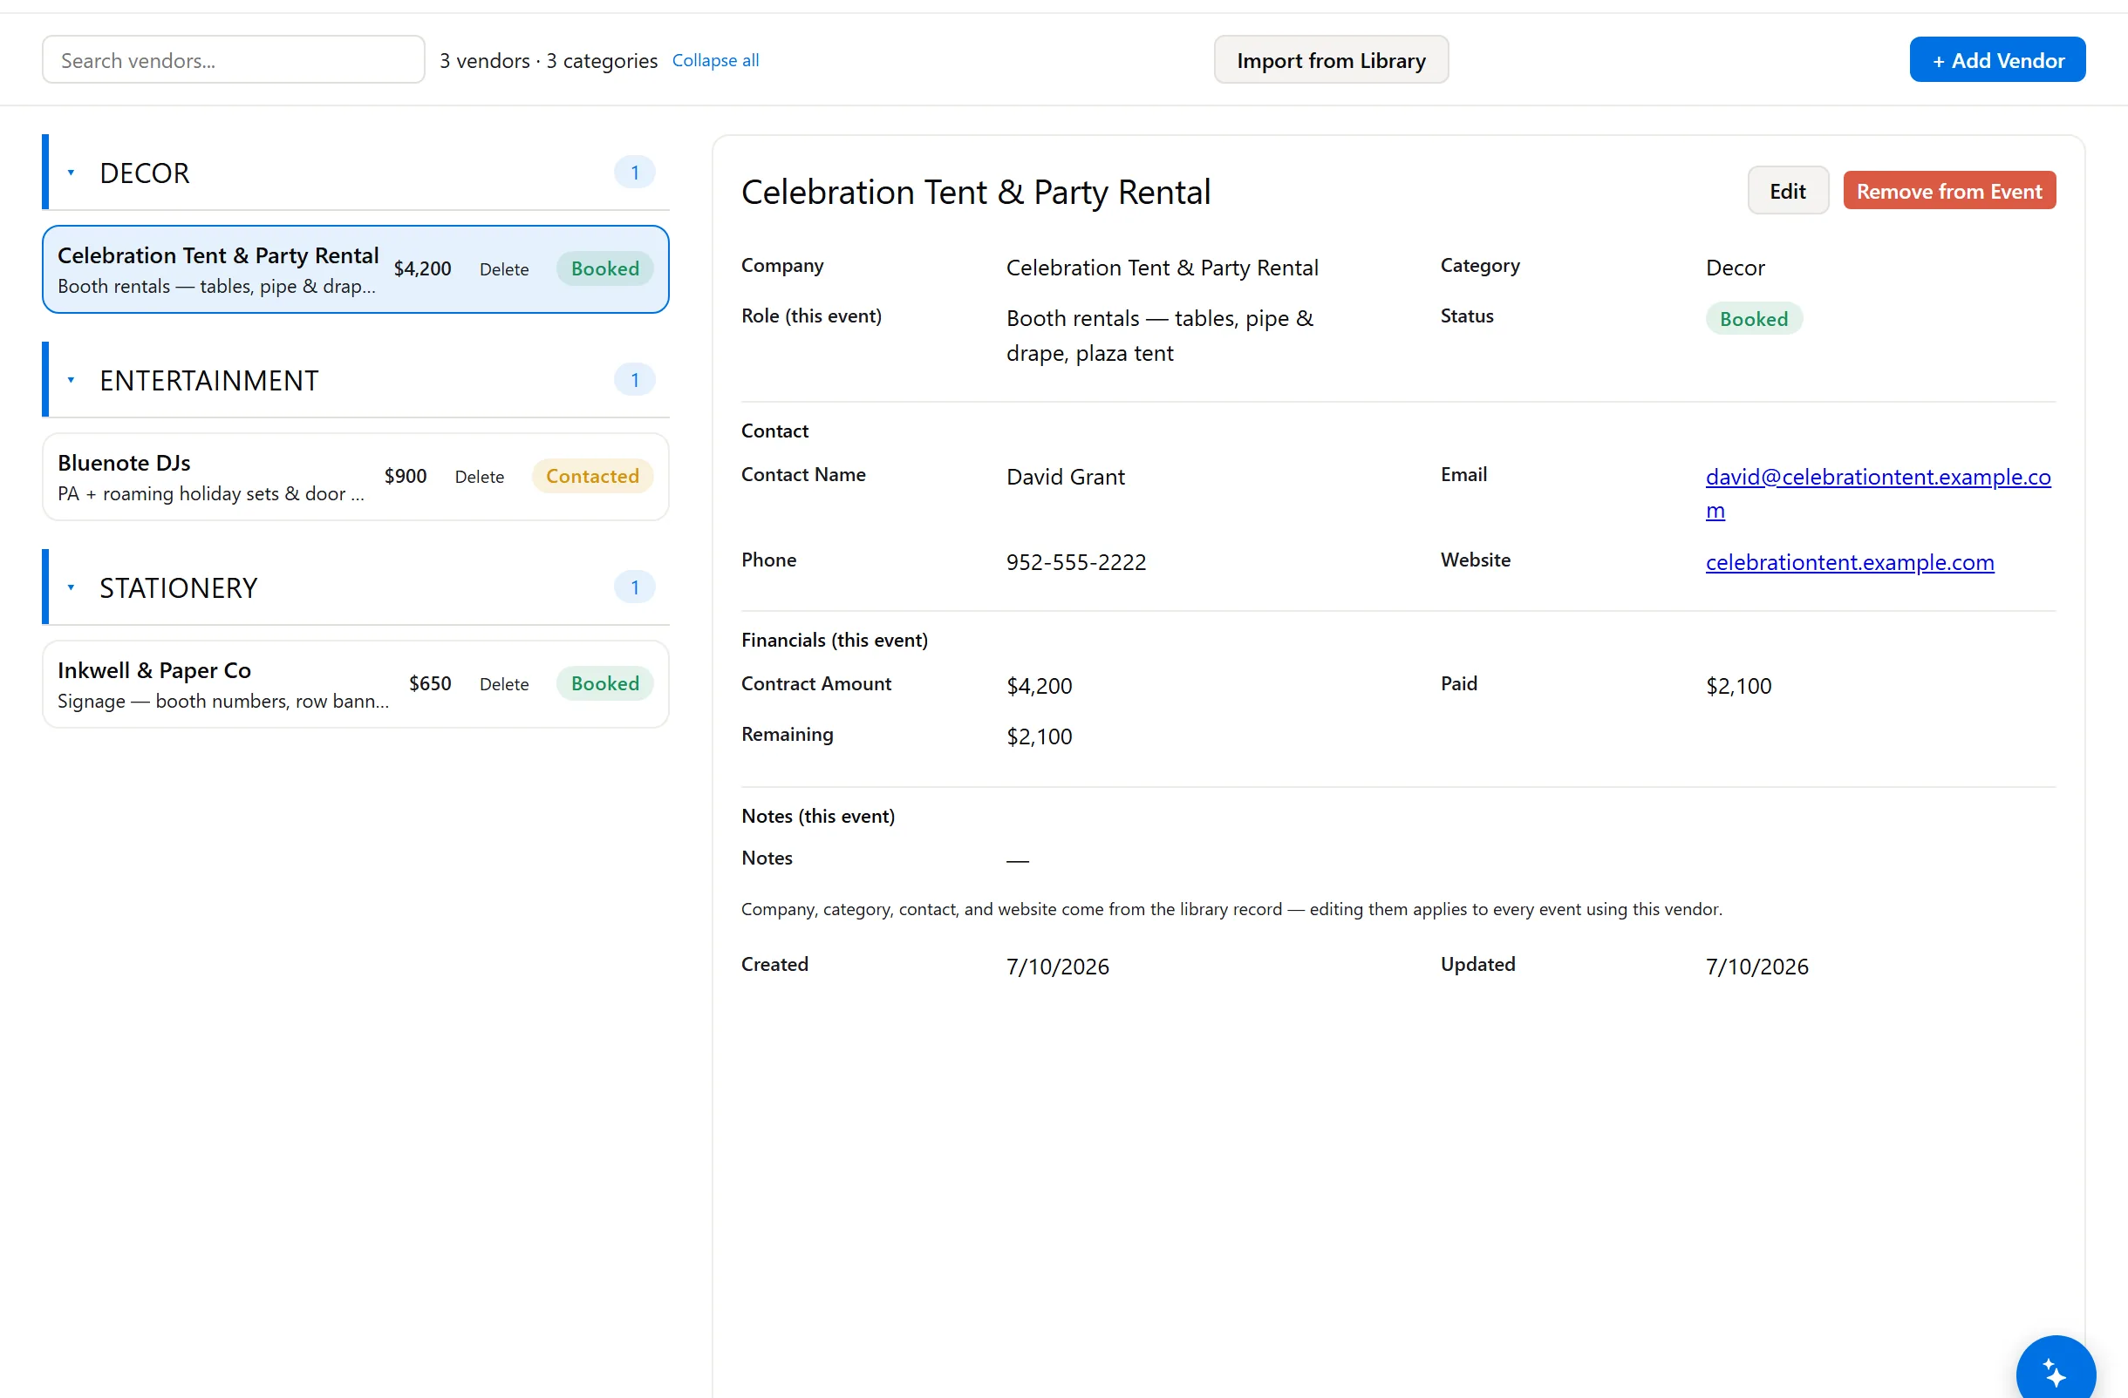Click ENTERTAINMENT category count badge
Screen dimensions: 2128x1398
[635, 380]
